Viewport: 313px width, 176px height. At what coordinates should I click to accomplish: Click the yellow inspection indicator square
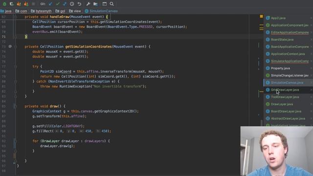coord(261,16)
